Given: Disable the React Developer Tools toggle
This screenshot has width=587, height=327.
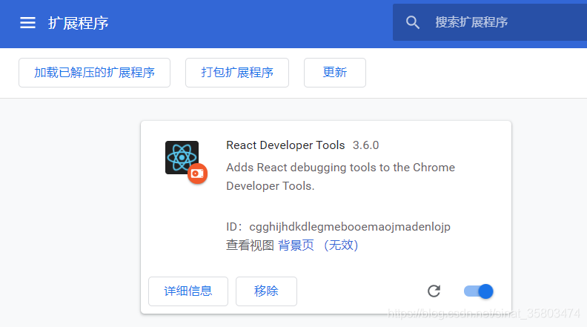Looking at the screenshot, I should pos(479,291).
